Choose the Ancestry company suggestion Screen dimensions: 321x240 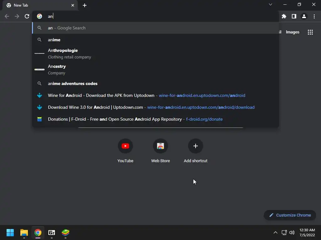(x=155, y=70)
